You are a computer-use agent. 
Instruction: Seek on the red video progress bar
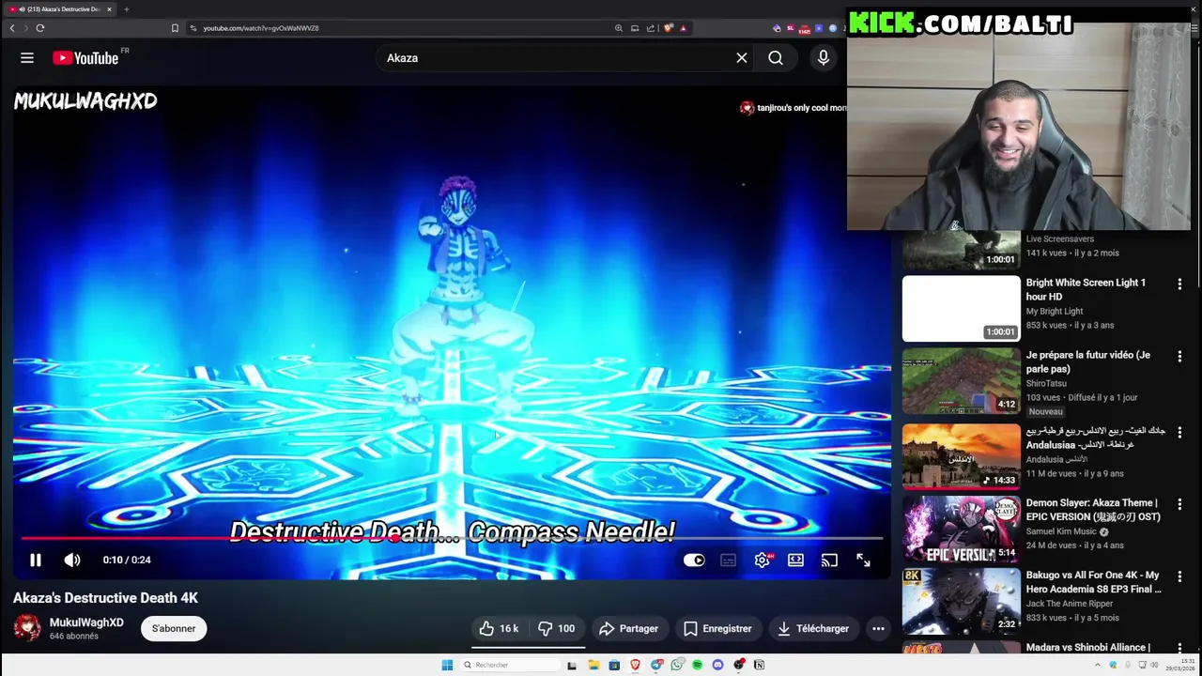[451, 539]
